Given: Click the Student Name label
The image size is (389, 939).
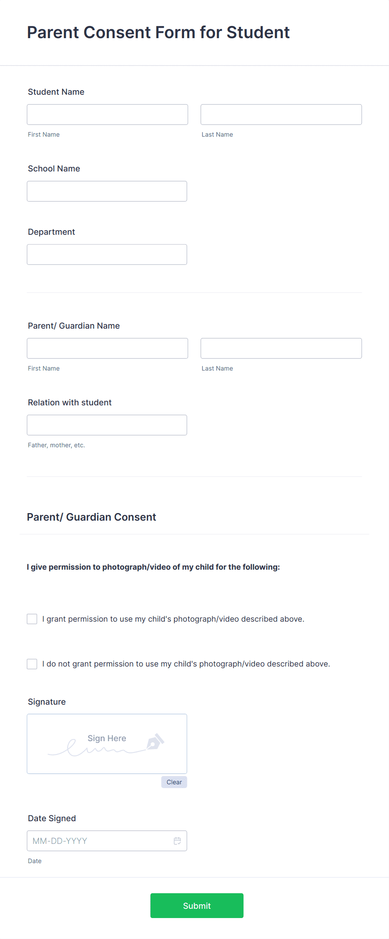Looking at the screenshot, I should 56,92.
